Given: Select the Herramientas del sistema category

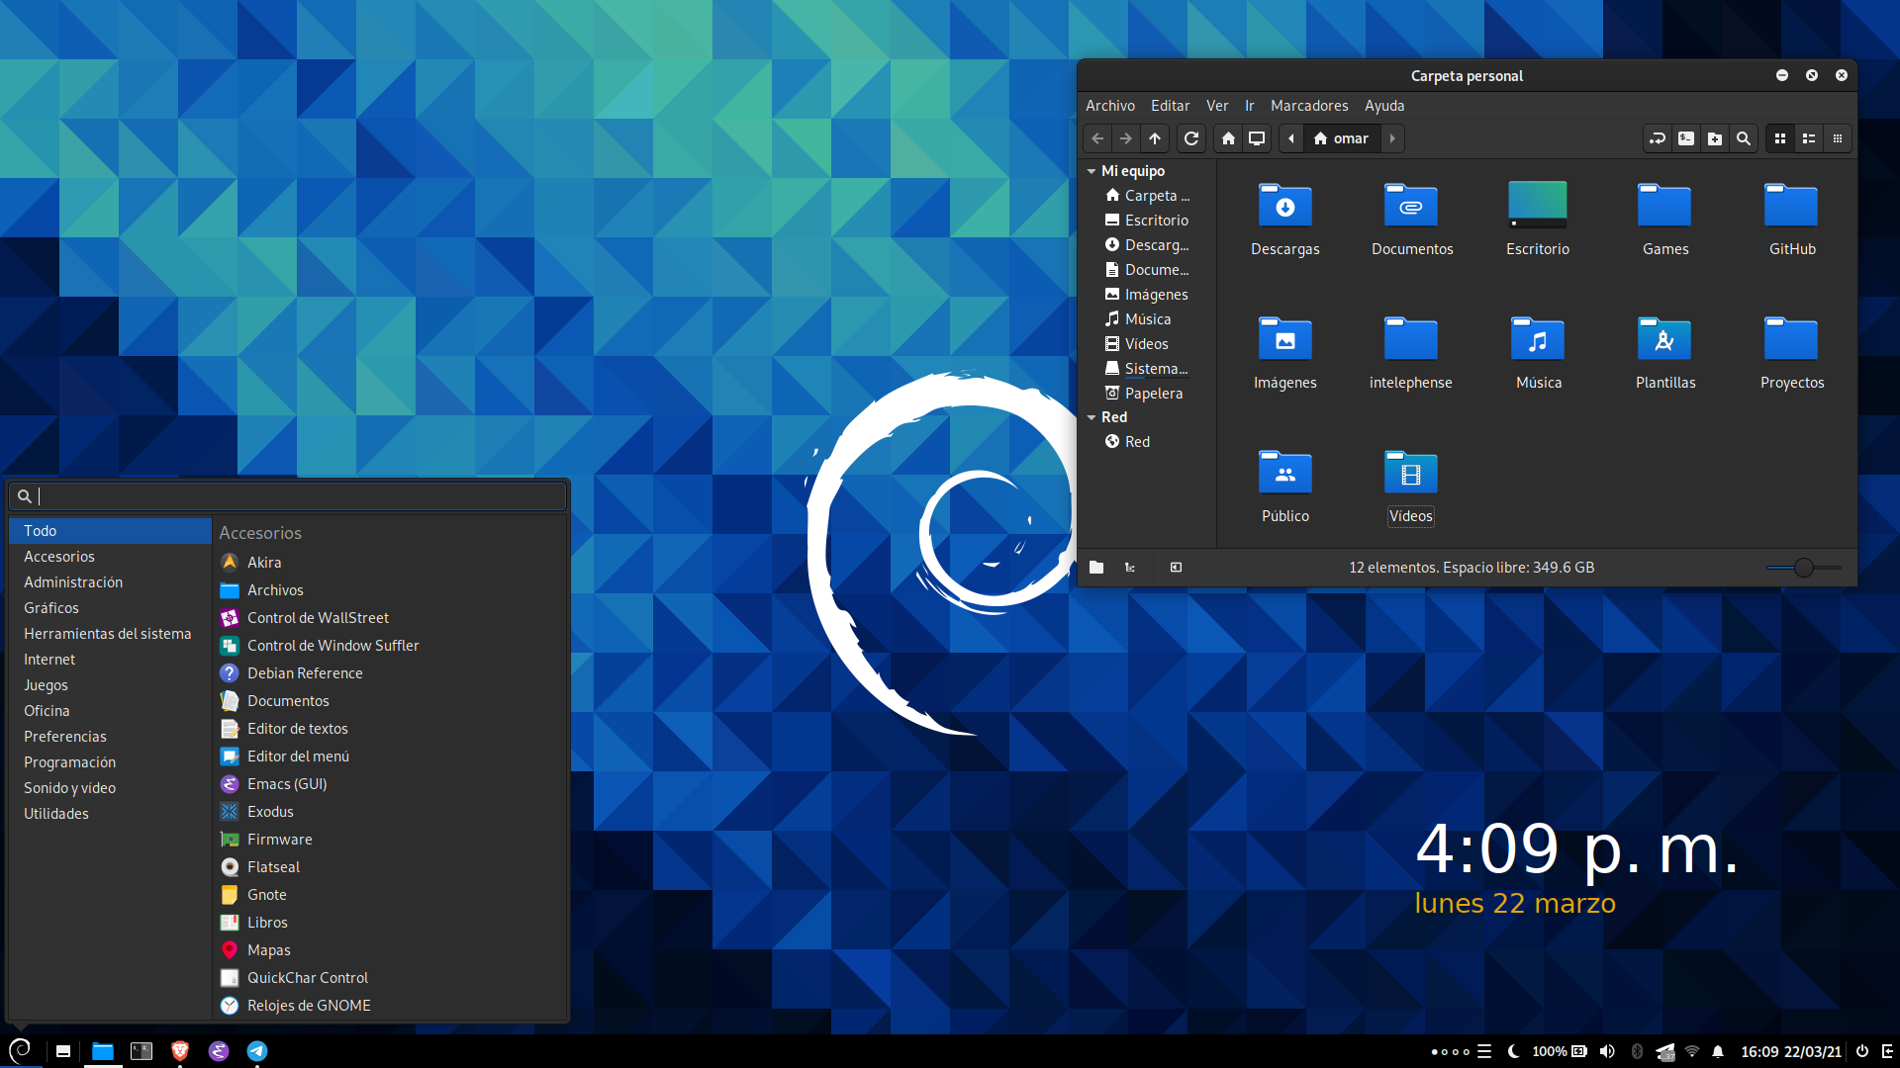Looking at the screenshot, I should coord(110,634).
